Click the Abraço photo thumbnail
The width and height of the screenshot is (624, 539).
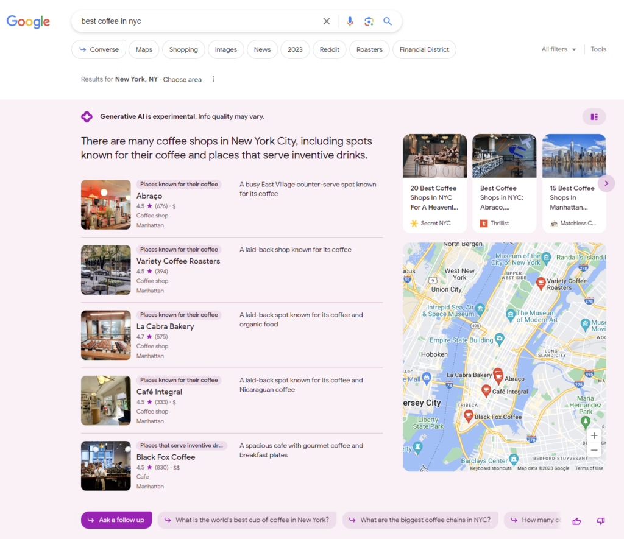(x=106, y=205)
